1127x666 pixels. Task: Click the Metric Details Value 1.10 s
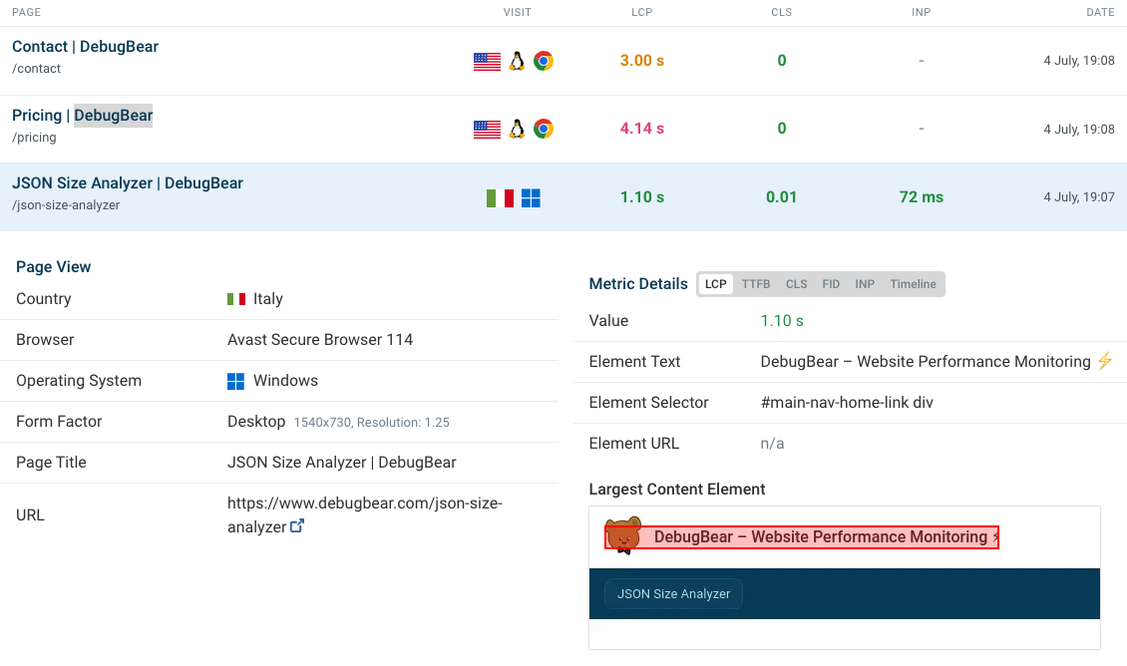pos(782,320)
